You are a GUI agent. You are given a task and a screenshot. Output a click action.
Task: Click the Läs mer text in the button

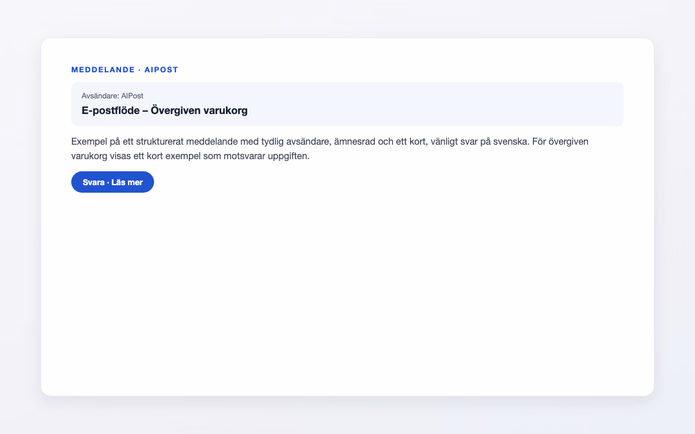[x=127, y=182]
